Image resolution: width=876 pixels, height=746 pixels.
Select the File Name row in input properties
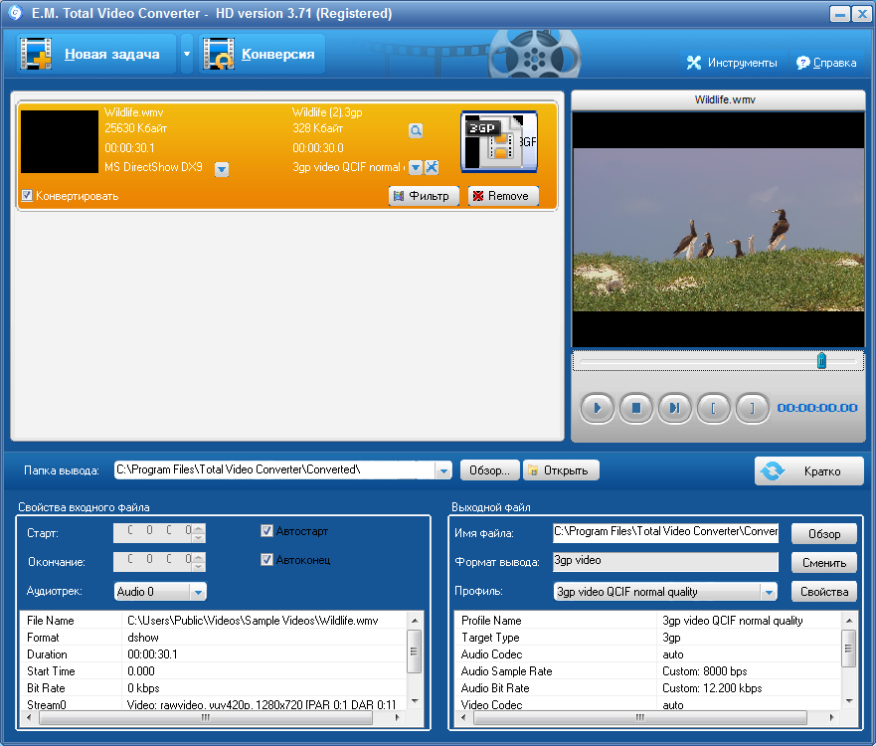(x=214, y=621)
